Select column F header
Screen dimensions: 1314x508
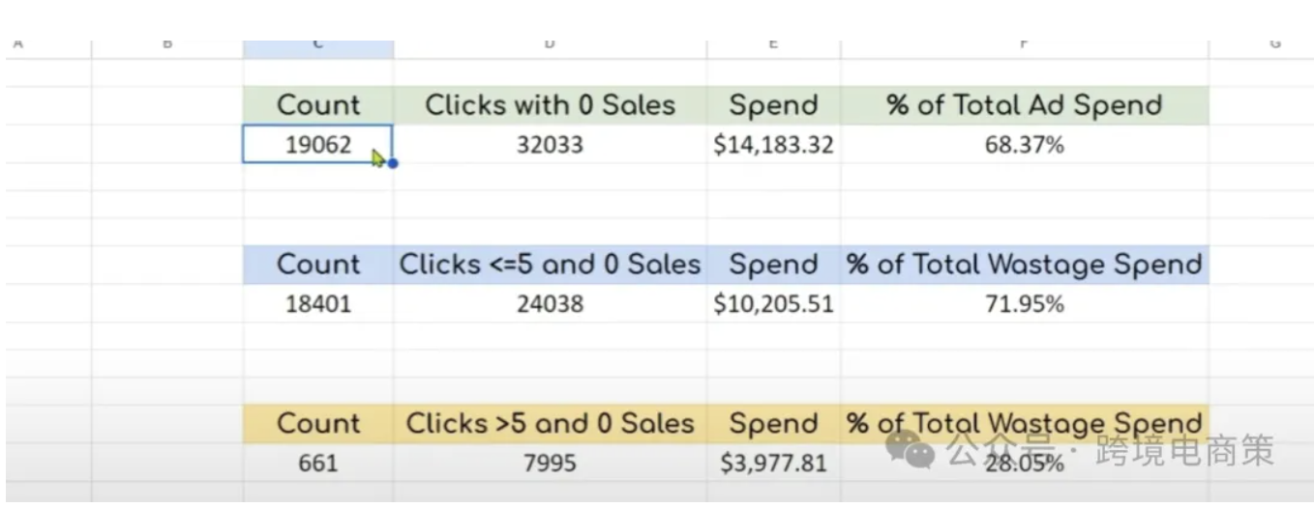[x=1024, y=45]
